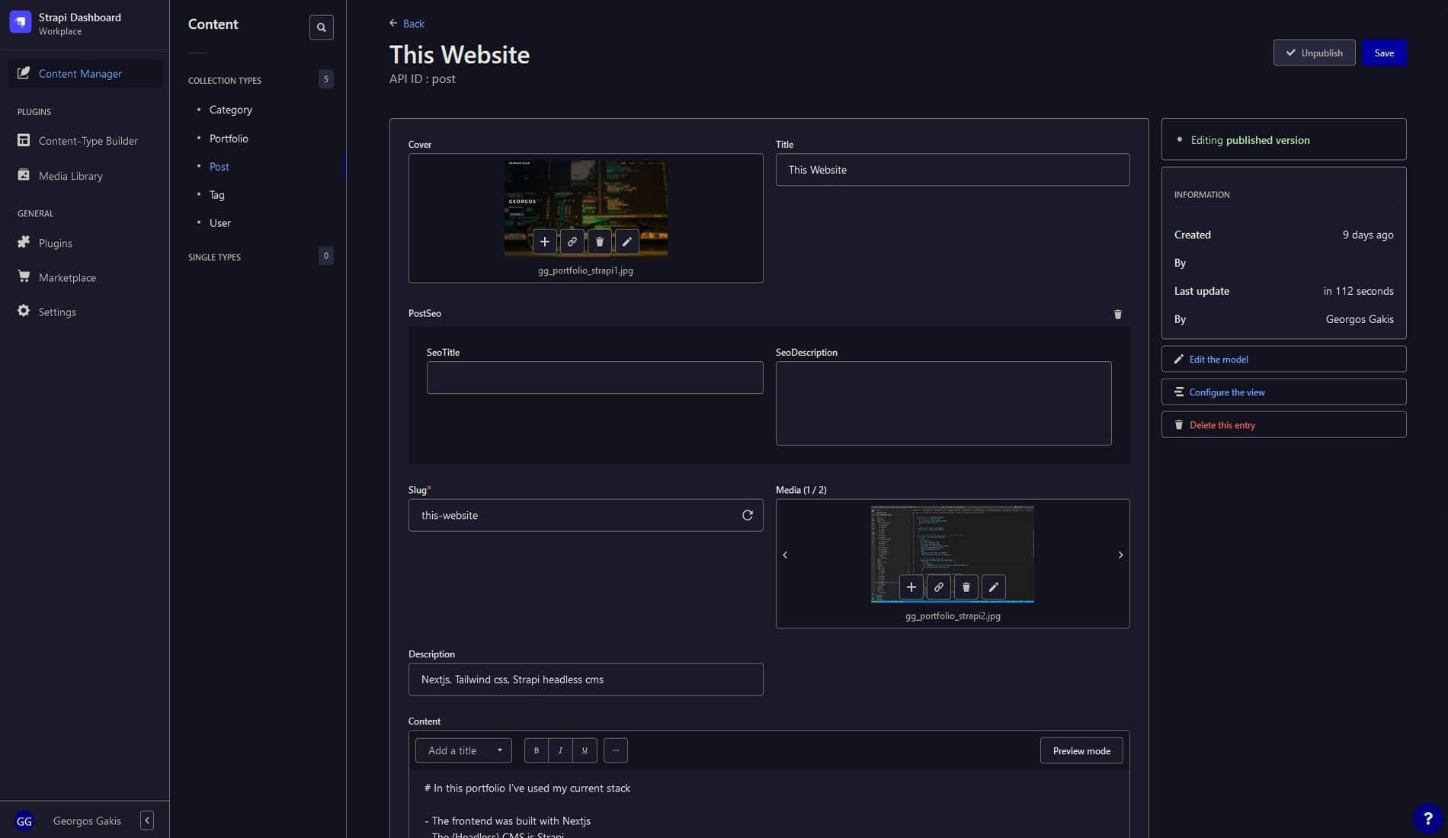Select User collection type
This screenshot has width=1448, height=838.
tap(220, 222)
